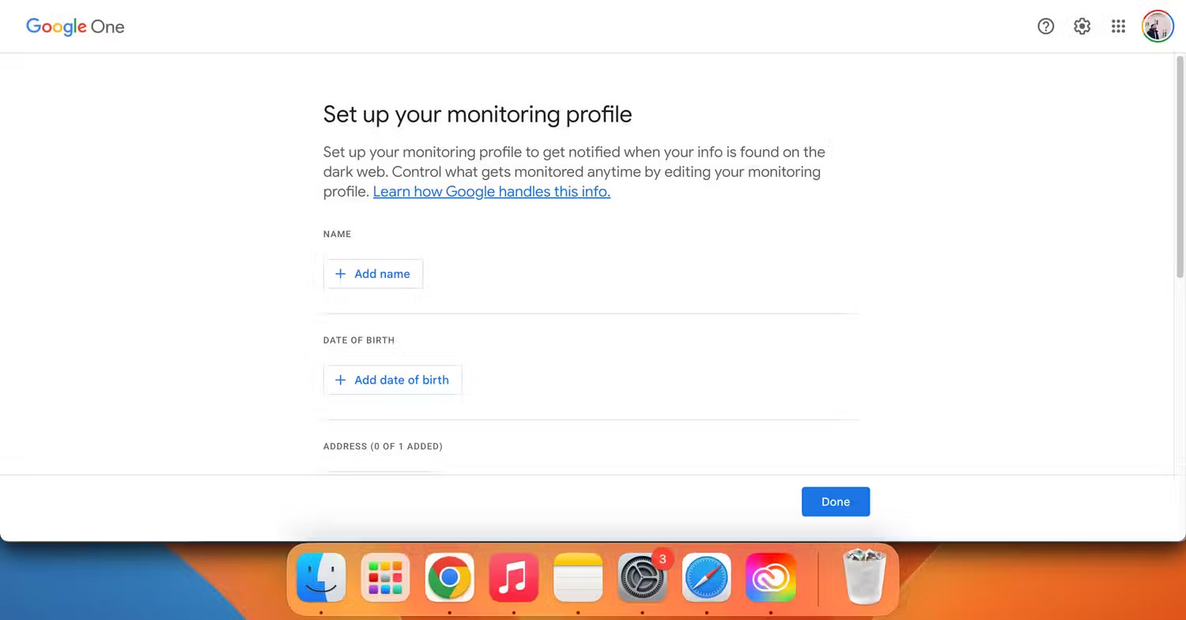Launch Safari from the dock

click(x=706, y=577)
